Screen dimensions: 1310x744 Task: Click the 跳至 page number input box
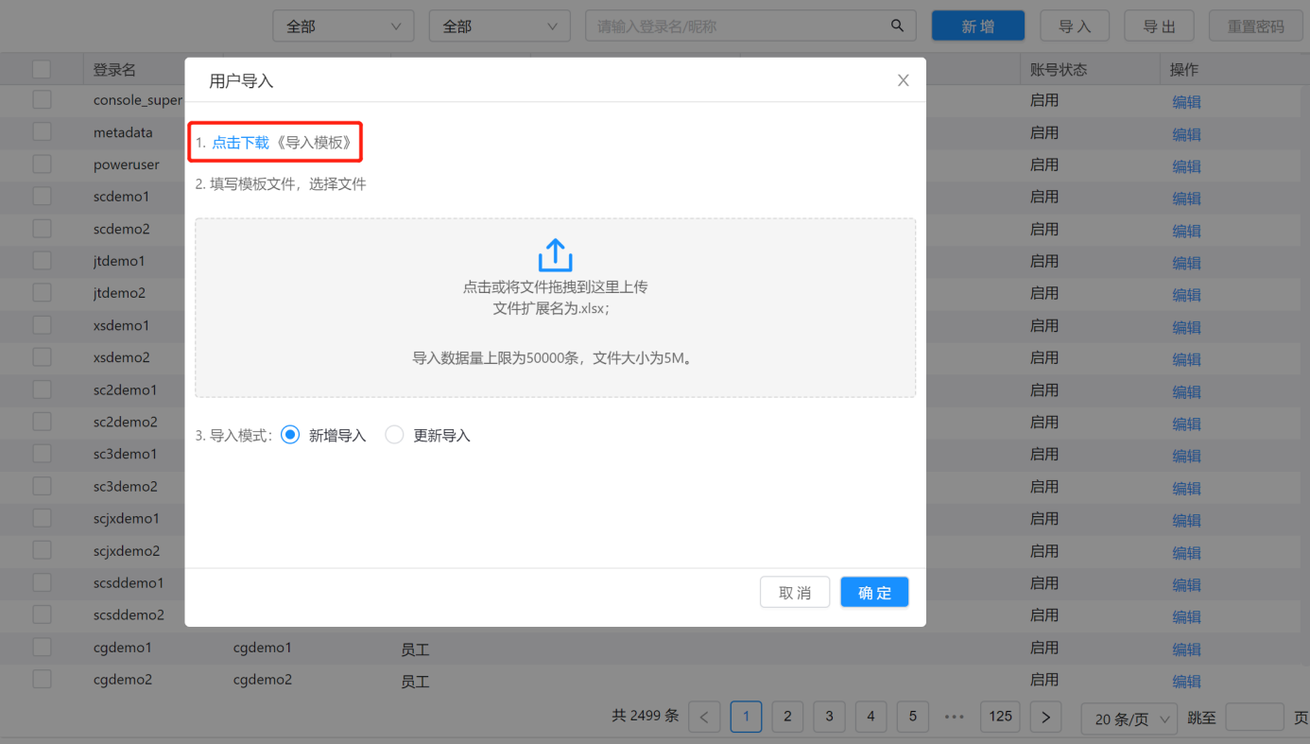(x=1254, y=718)
